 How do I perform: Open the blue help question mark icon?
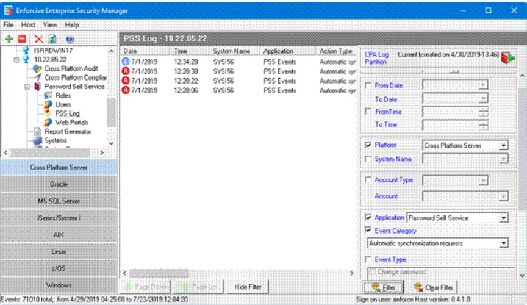(70, 39)
